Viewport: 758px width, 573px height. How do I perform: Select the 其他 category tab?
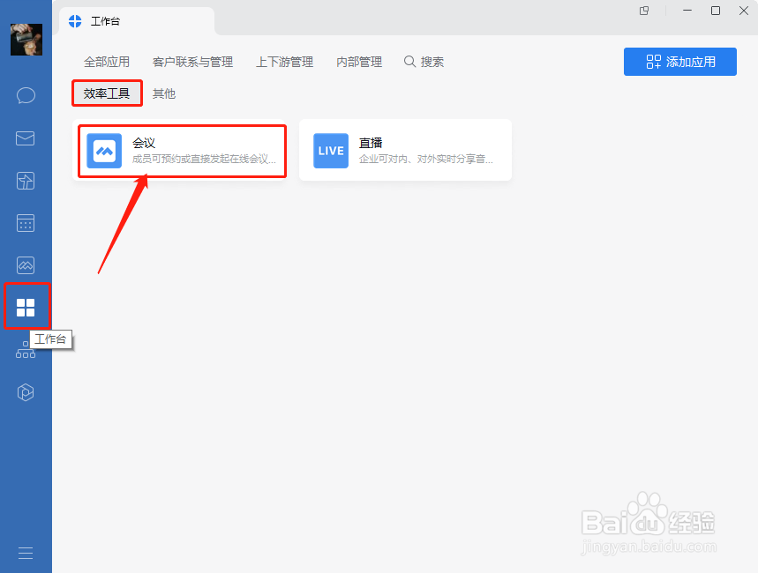164,93
